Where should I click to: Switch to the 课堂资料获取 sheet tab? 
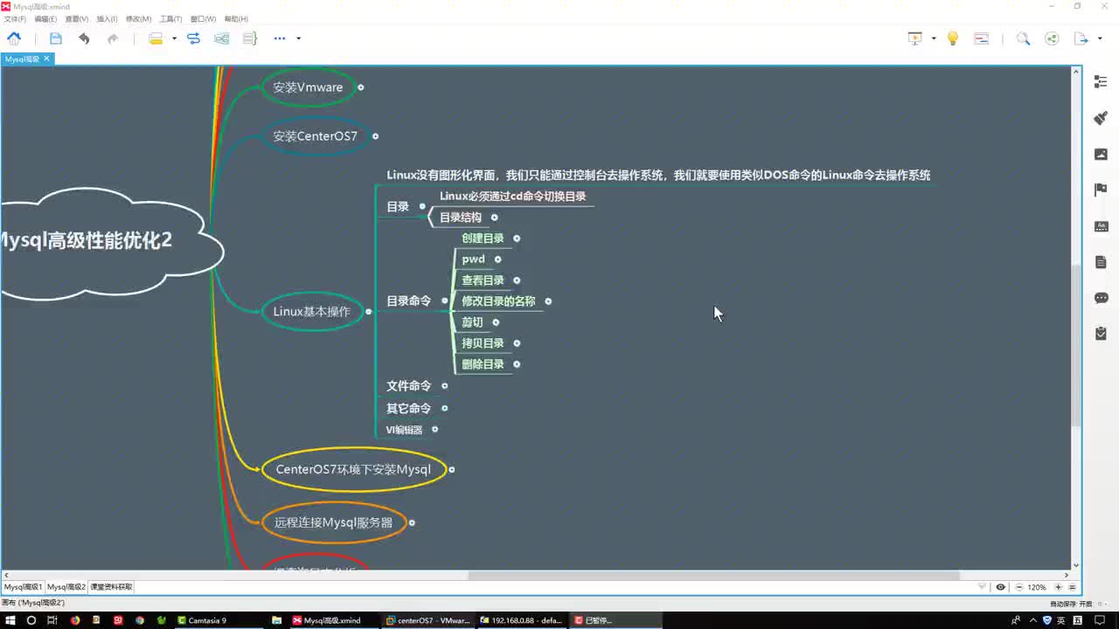pos(111,587)
